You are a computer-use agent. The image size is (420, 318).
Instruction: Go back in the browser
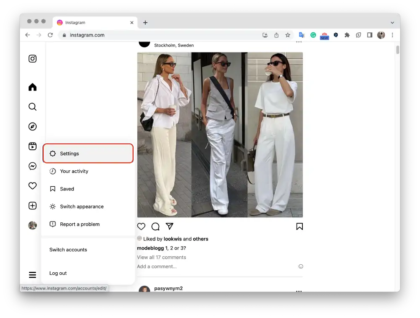28,35
